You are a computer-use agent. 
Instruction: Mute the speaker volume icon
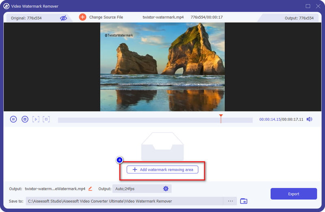coord(310,119)
